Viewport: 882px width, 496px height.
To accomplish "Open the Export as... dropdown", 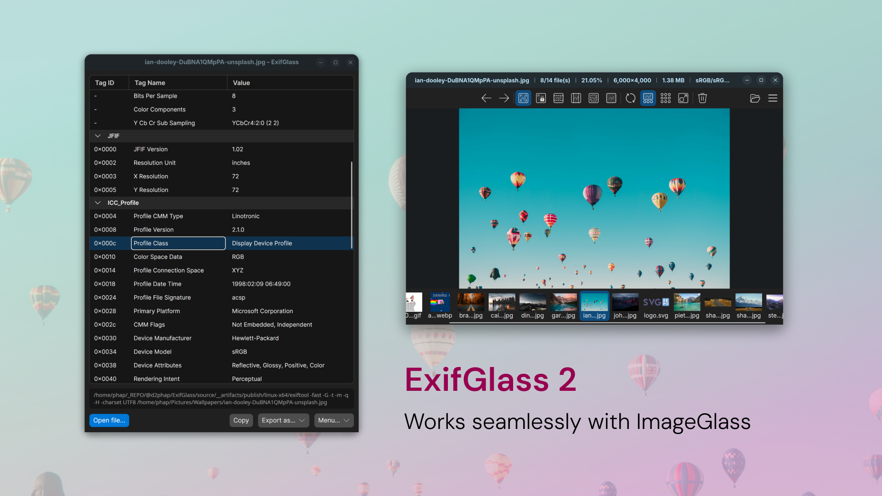I will tap(283, 420).
